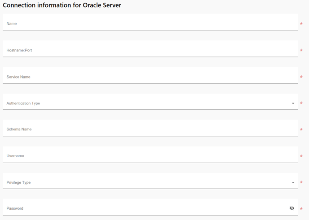Viewport: 309px width, 220px height.
Task: Focus the Password input field
Action: click(150, 207)
